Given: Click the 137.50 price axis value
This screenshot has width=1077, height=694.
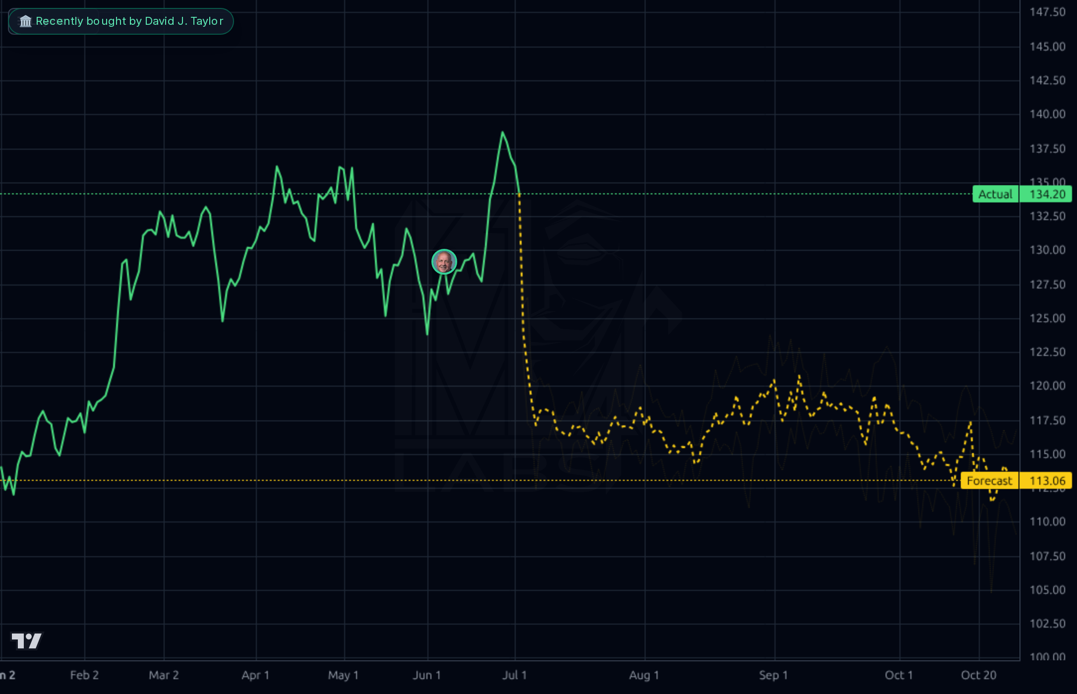Looking at the screenshot, I should 1047,149.
